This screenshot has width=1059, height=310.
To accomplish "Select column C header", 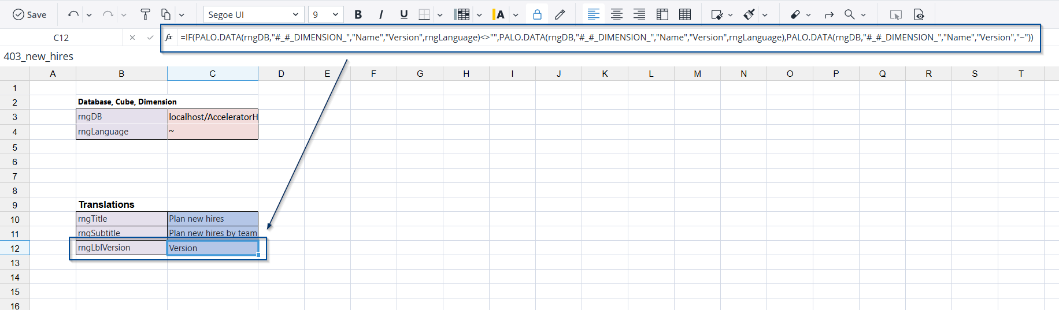I will point(212,73).
